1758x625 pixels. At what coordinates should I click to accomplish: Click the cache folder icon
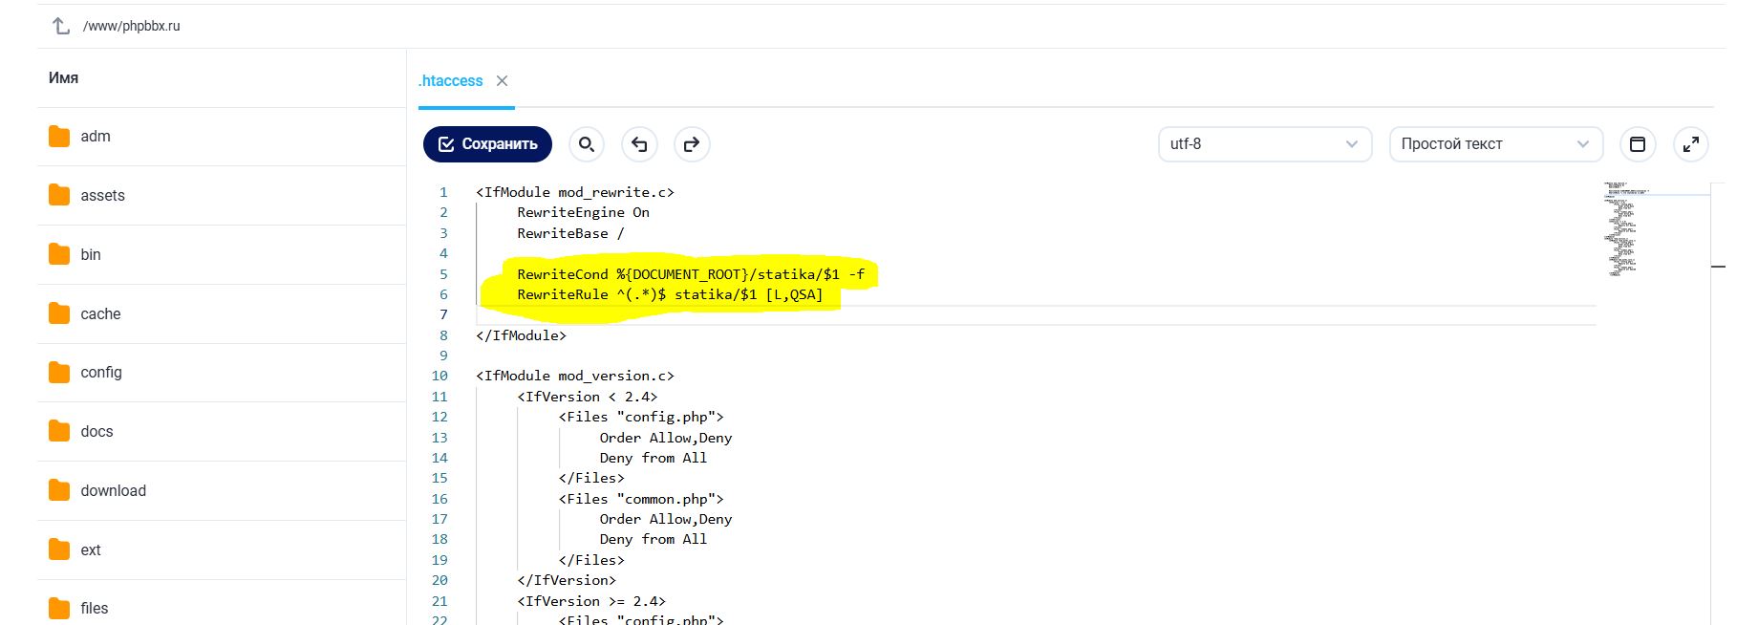point(59,313)
